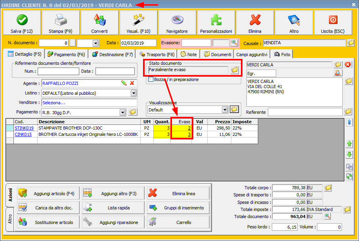Expand the Listino dropdown
The height and width of the screenshot is (241, 359).
134,93
